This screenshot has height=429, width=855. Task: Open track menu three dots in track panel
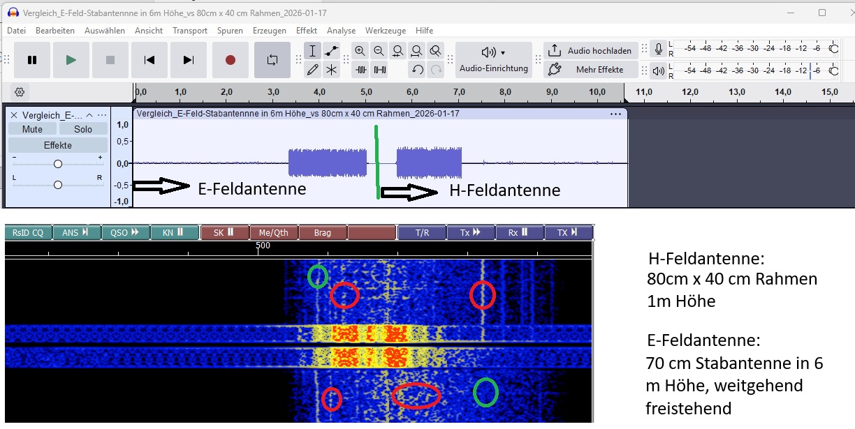(102, 115)
